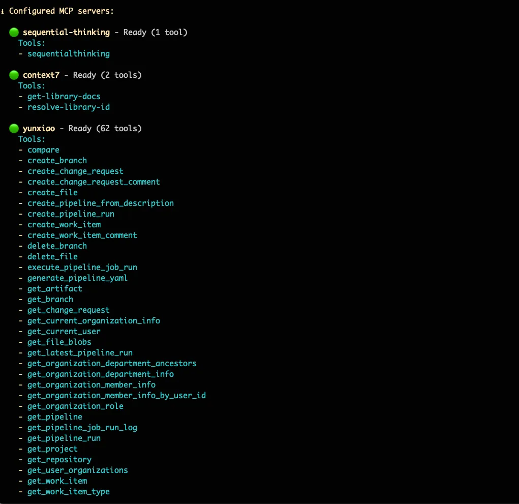Click the 'get_user_organizations' tool entry
The width and height of the screenshot is (519, 504).
tap(78, 470)
